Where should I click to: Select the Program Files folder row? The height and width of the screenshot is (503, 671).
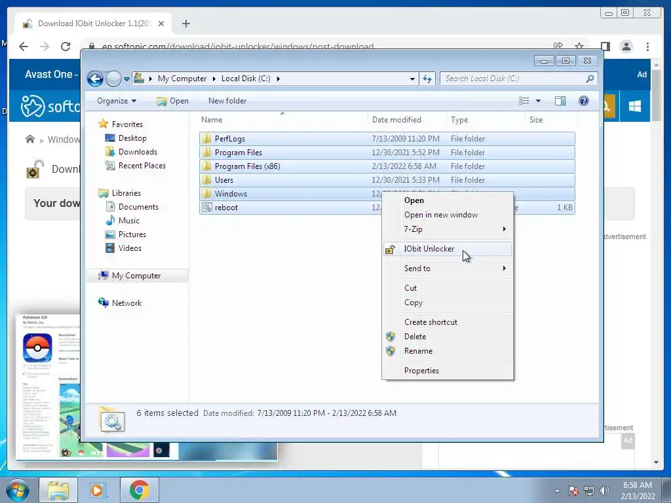[x=387, y=152]
